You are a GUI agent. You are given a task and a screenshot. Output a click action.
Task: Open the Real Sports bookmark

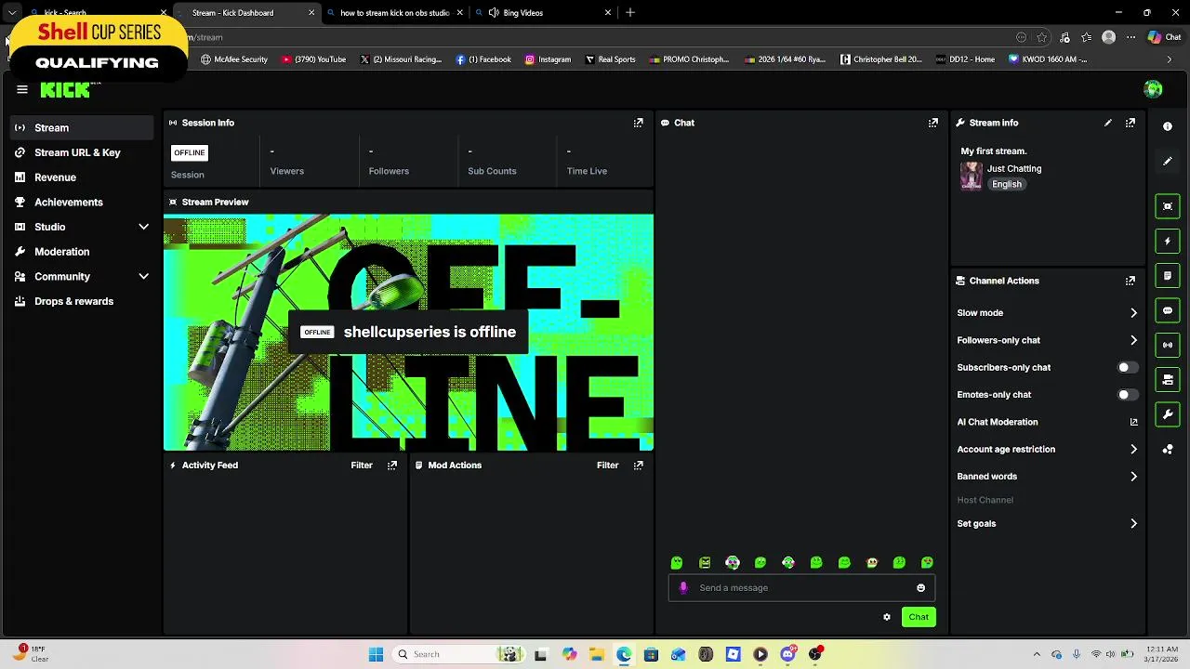[x=610, y=59]
